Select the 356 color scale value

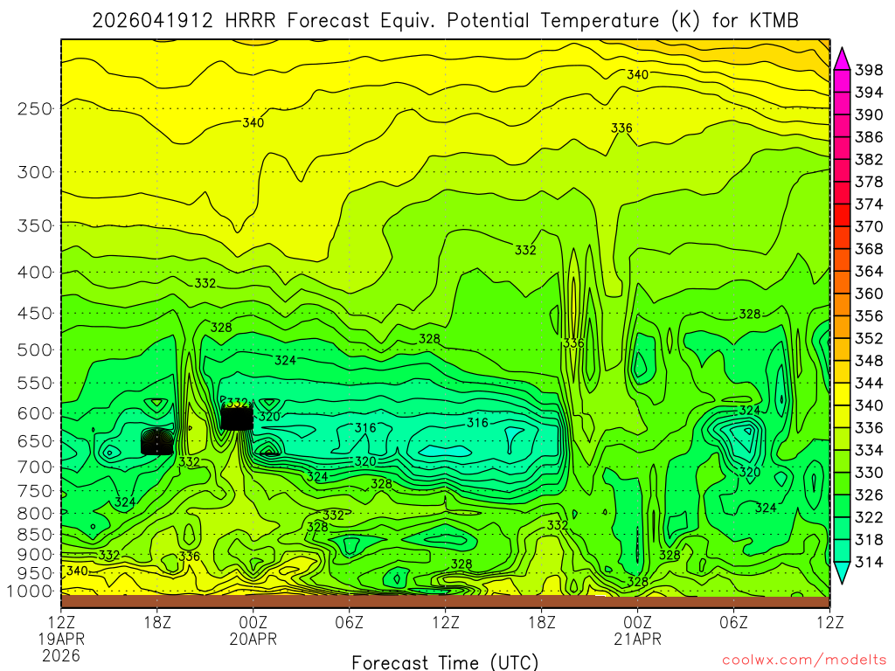click(869, 315)
